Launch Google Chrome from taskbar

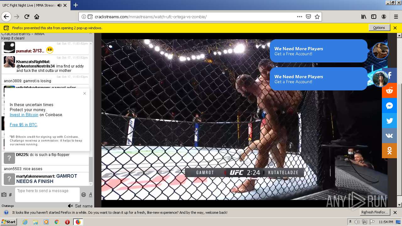57,222
